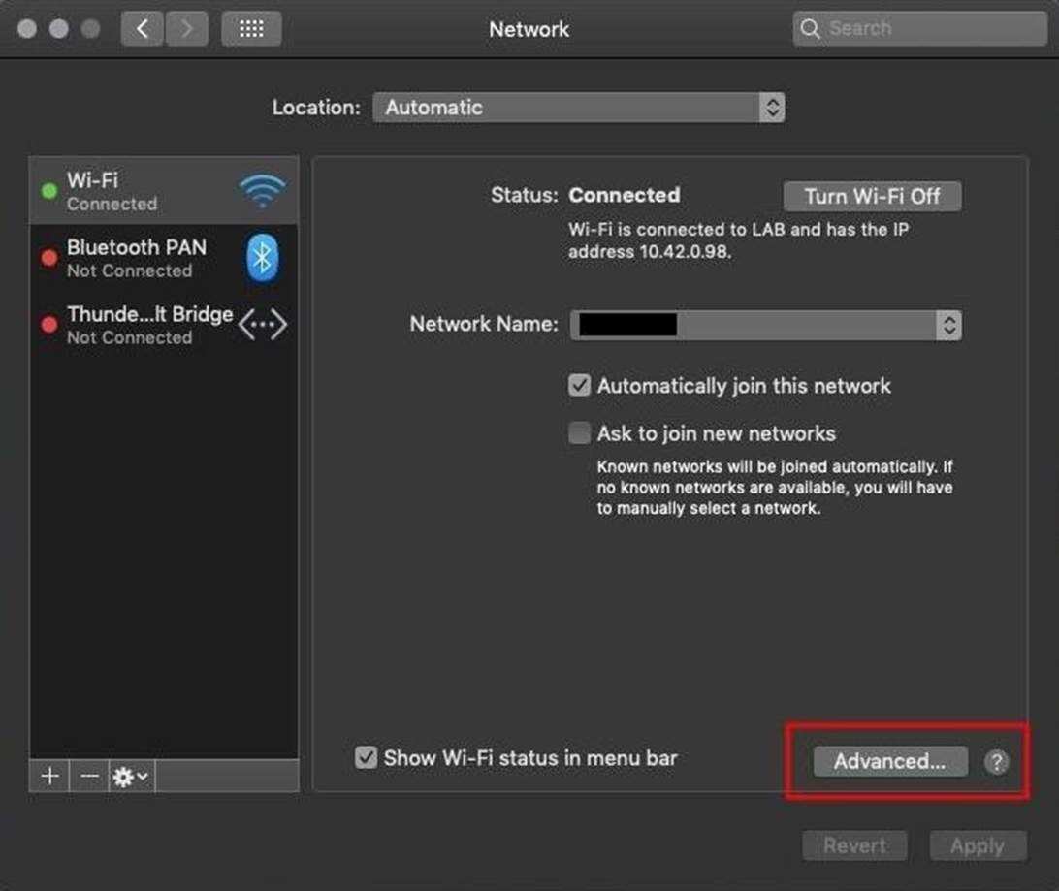This screenshot has width=1059, height=891.
Task: Open the gear action menu
Action: pos(131,777)
